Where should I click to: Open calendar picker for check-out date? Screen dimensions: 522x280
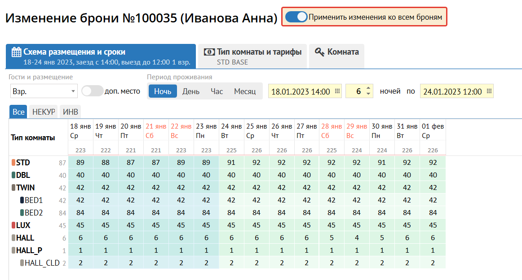pos(489,91)
